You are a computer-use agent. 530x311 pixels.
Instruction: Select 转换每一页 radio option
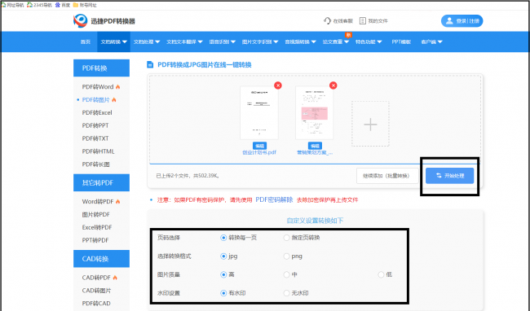[x=223, y=238]
